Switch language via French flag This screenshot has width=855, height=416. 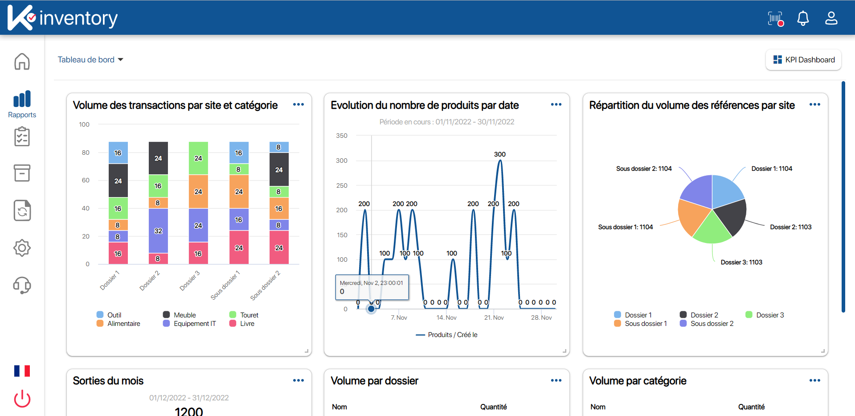pyautogui.click(x=22, y=371)
